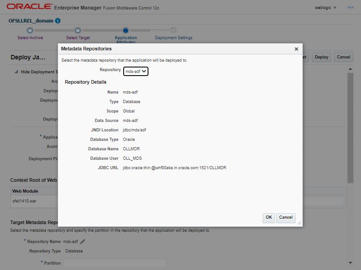This screenshot has height=270, width=361.
Task: Select Scope value Global
Action: click(129, 111)
